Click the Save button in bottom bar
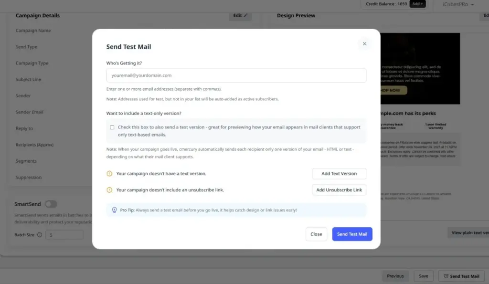 click(423, 276)
